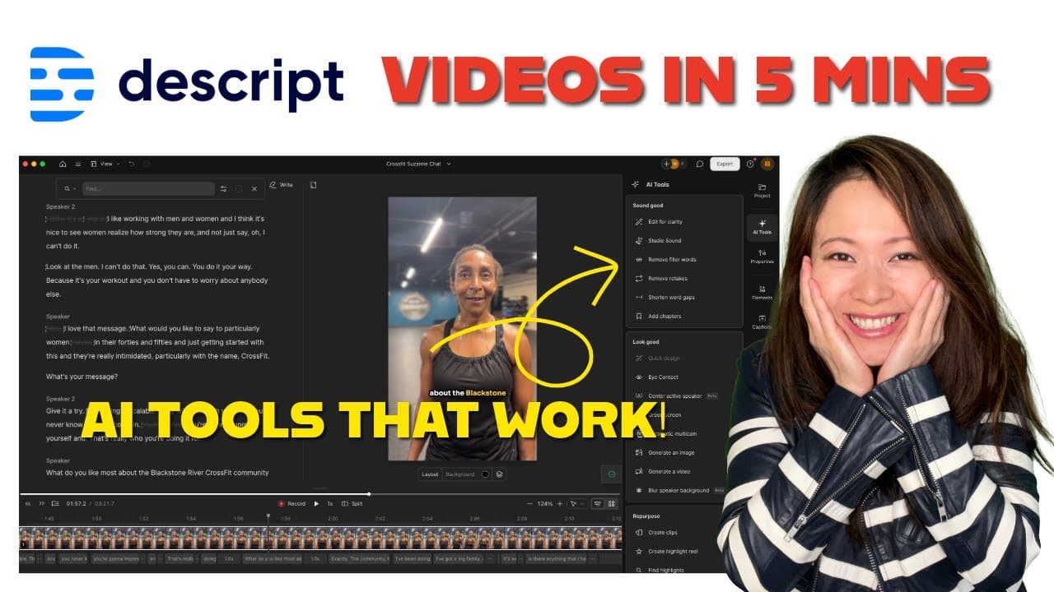Switch to the AI Tools sidebar tab
Screen dimensions: 1054x592
coord(762,227)
